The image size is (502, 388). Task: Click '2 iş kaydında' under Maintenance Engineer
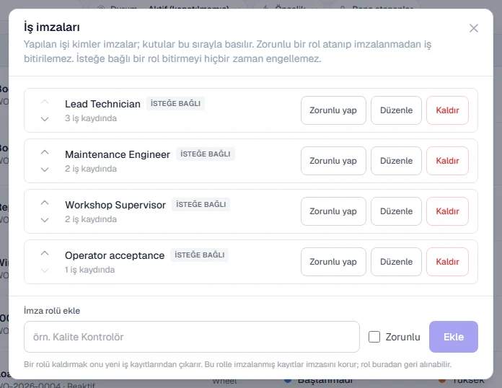91,169
